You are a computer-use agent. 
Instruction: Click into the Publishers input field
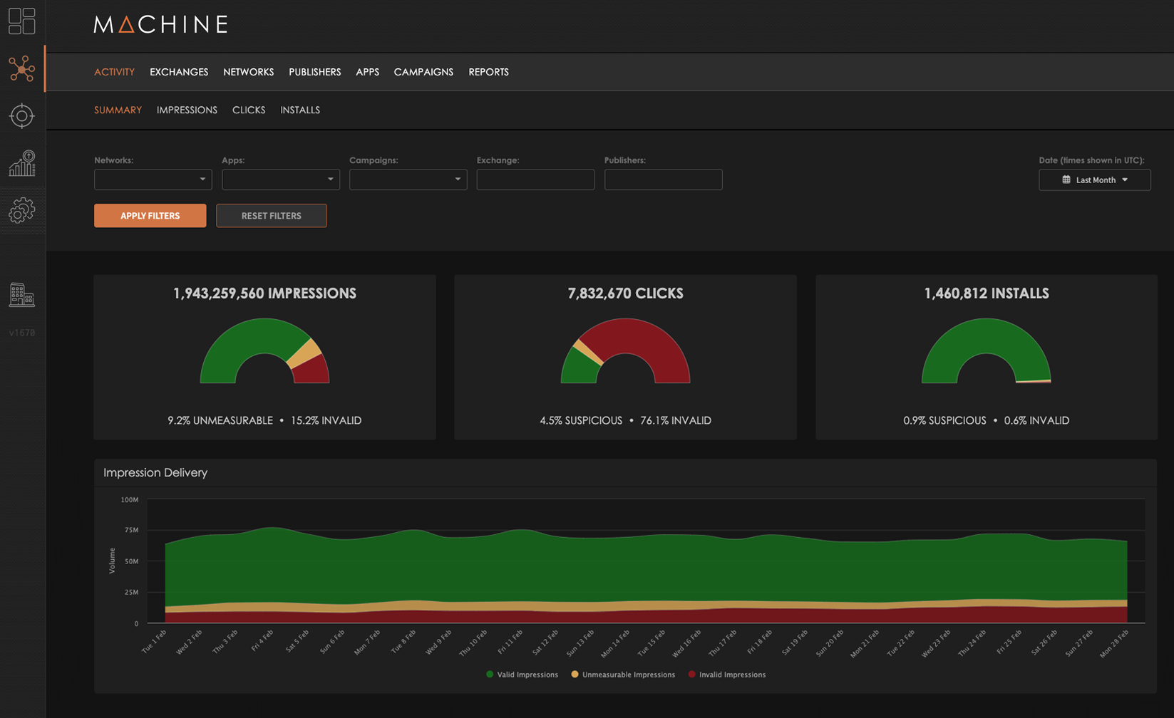663,179
